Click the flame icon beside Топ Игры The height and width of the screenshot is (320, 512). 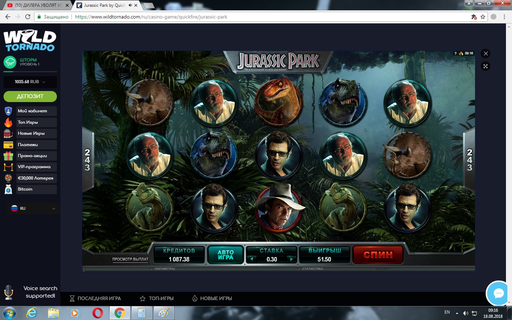click(8, 122)
